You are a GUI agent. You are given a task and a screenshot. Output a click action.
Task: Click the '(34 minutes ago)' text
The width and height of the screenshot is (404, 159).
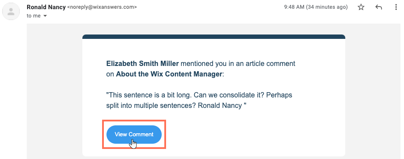[x=327, y=7]
